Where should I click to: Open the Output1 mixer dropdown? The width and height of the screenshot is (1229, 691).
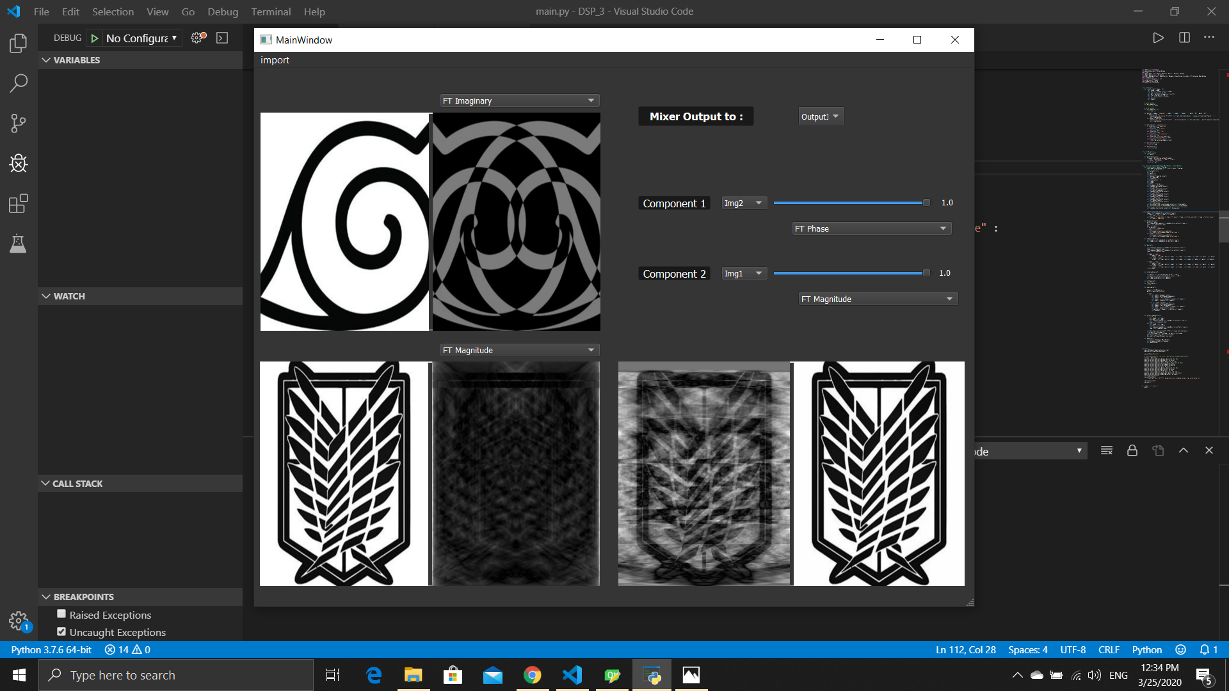(x=820, y=116)
